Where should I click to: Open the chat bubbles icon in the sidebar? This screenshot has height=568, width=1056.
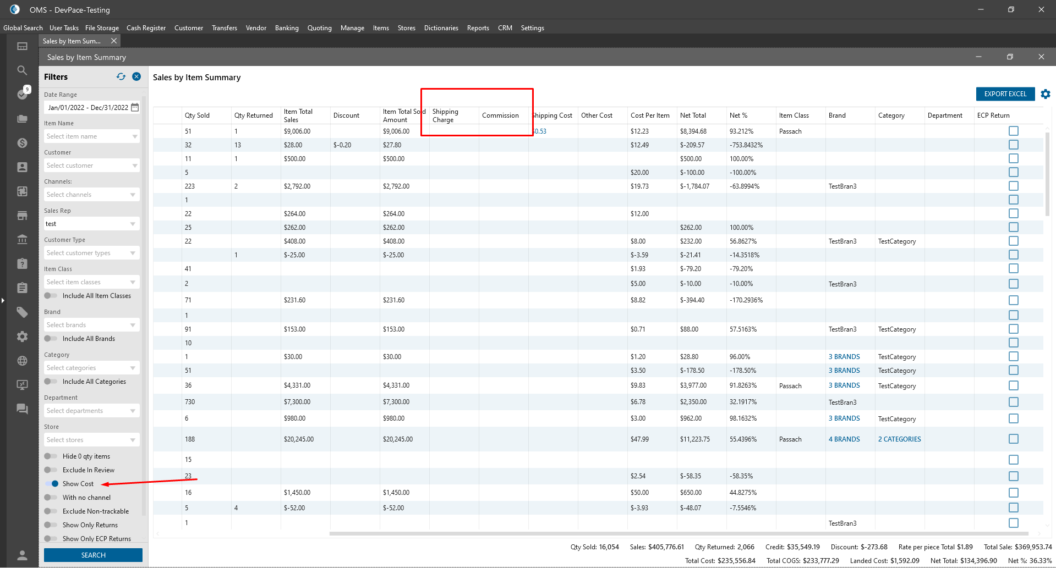tap(22, 409)
